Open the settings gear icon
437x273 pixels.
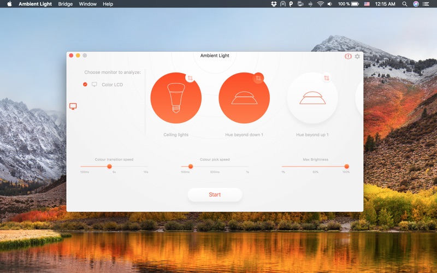357,56
